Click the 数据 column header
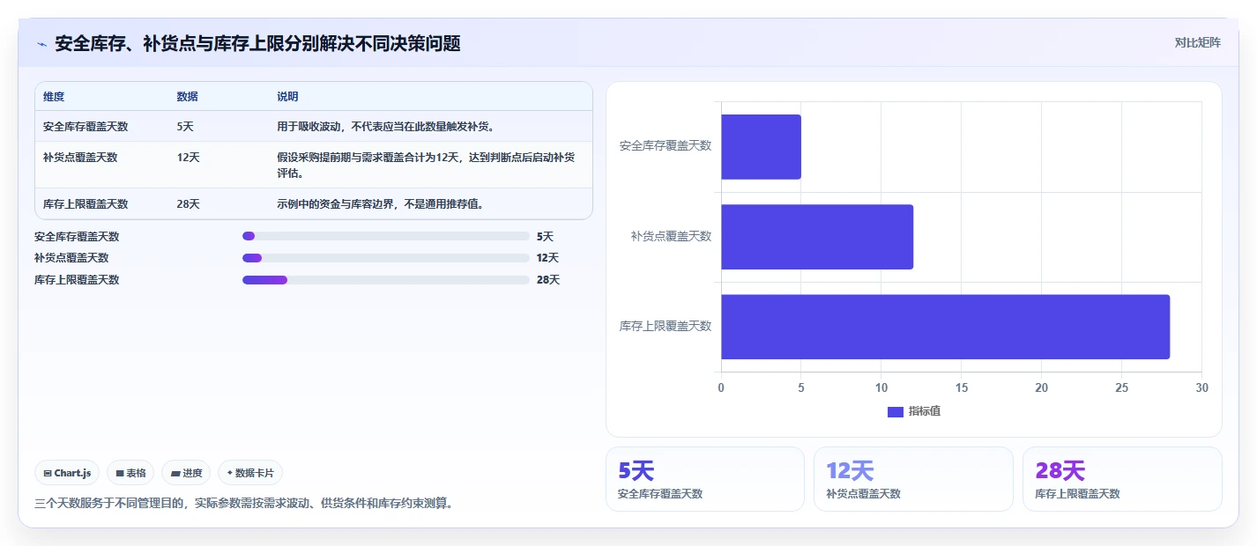 click(187, 97)
